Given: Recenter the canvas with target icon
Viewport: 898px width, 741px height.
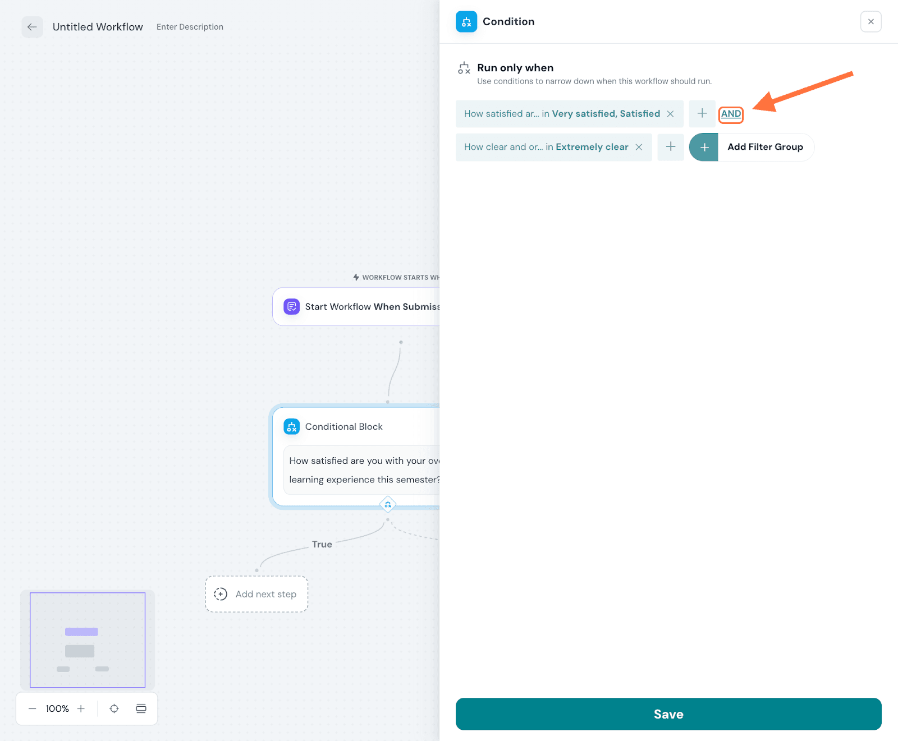Looking at the screenshot, I should tap(114, 708).
